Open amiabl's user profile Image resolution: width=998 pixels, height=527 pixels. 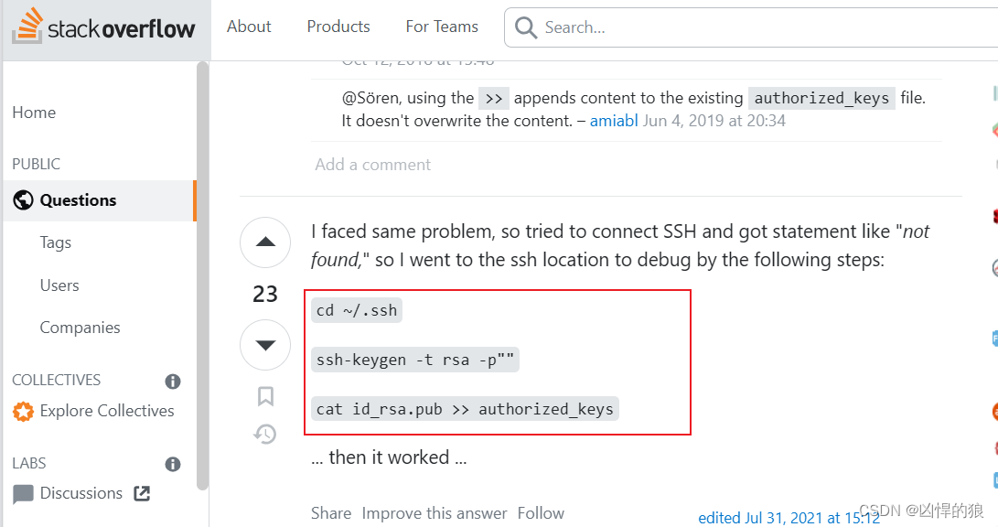click(x=614, y=120)
